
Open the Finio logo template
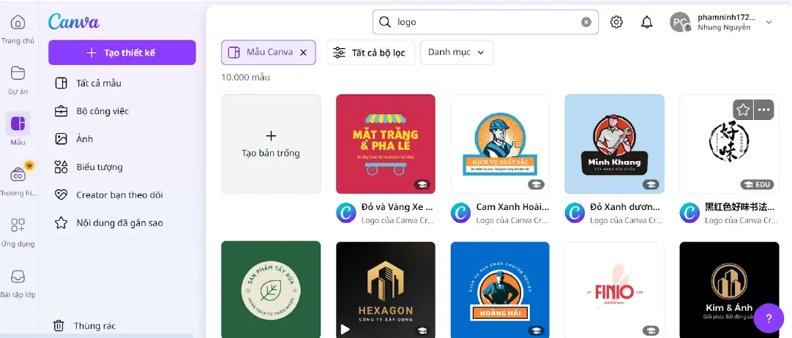pyautogui.click(x=614, y=290)
